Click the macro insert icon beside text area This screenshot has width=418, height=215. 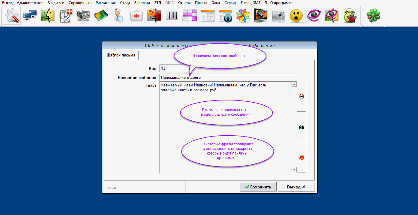tap(302, 97)
